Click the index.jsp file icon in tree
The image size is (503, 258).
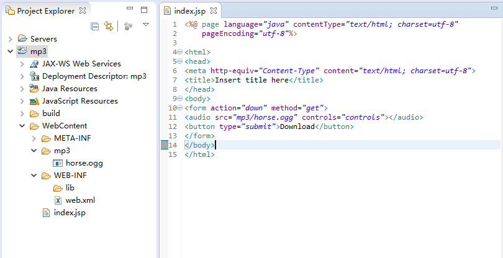tap(47, 213)
